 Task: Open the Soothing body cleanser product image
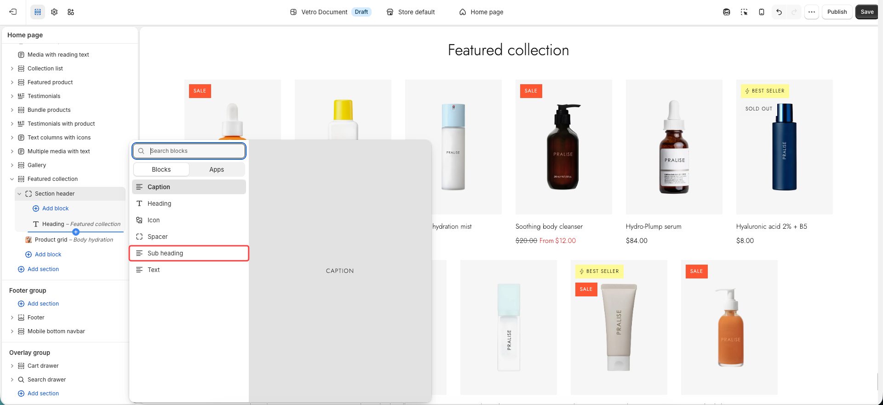[564, 147]
